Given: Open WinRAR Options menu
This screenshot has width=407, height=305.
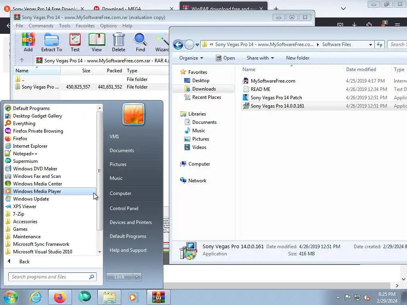Looking at the screenshot, I should click(108, 26).
